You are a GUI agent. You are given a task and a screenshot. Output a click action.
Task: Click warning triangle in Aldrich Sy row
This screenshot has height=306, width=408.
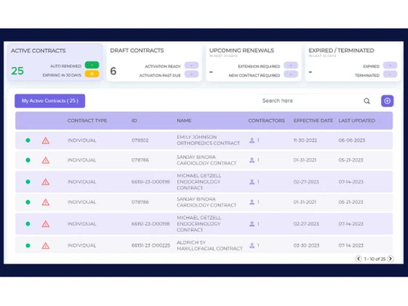(x=46, y=246)
